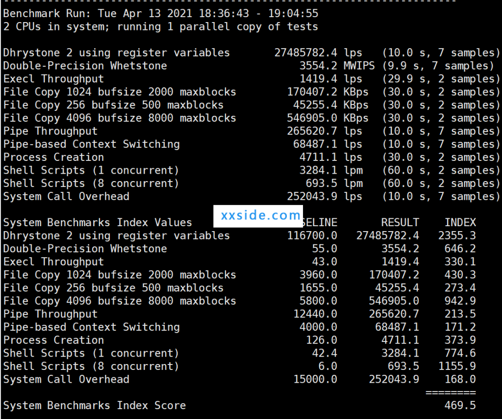Click the Process Creation index value "373.9"
502x419 pixels.
tap(460, 340)
